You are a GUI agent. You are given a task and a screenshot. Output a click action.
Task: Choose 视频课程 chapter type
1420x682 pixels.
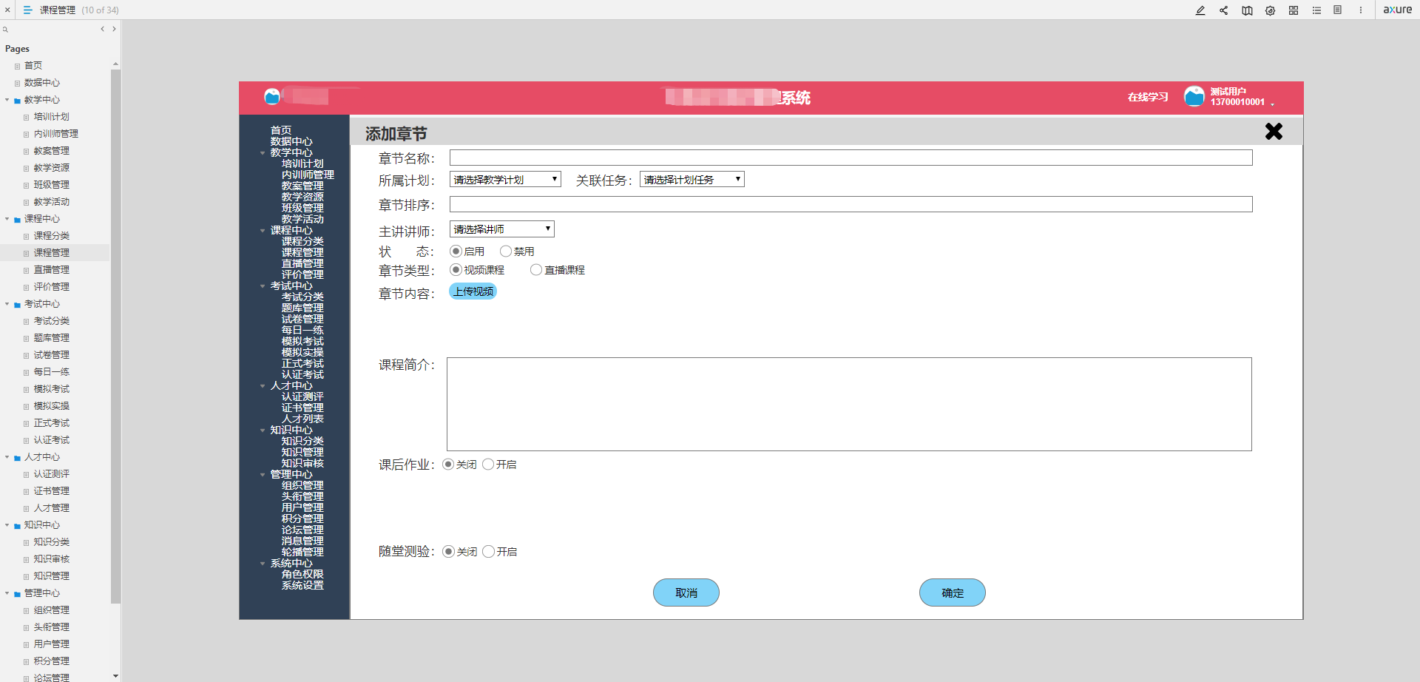pos(456,270)
